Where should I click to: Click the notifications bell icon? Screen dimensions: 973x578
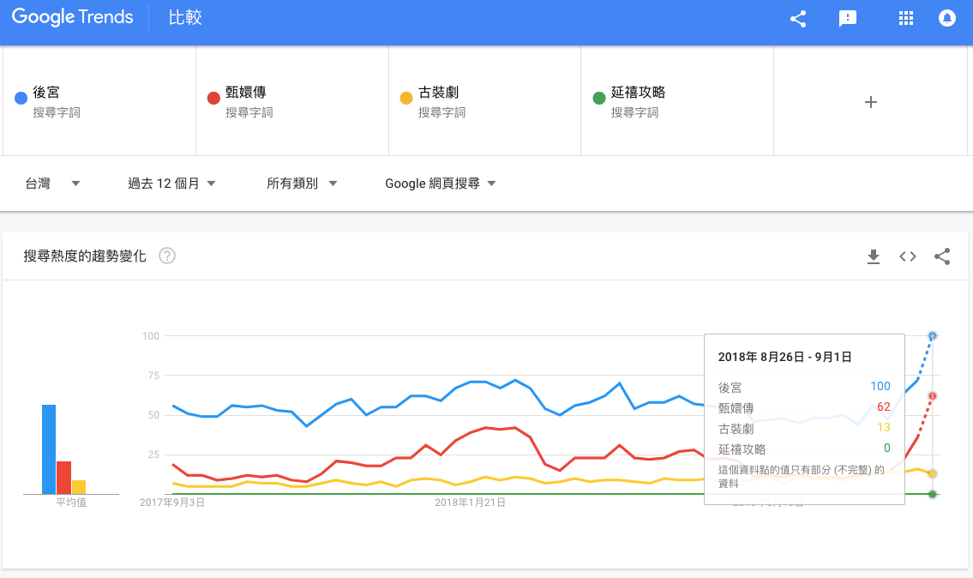click(946, 18)
